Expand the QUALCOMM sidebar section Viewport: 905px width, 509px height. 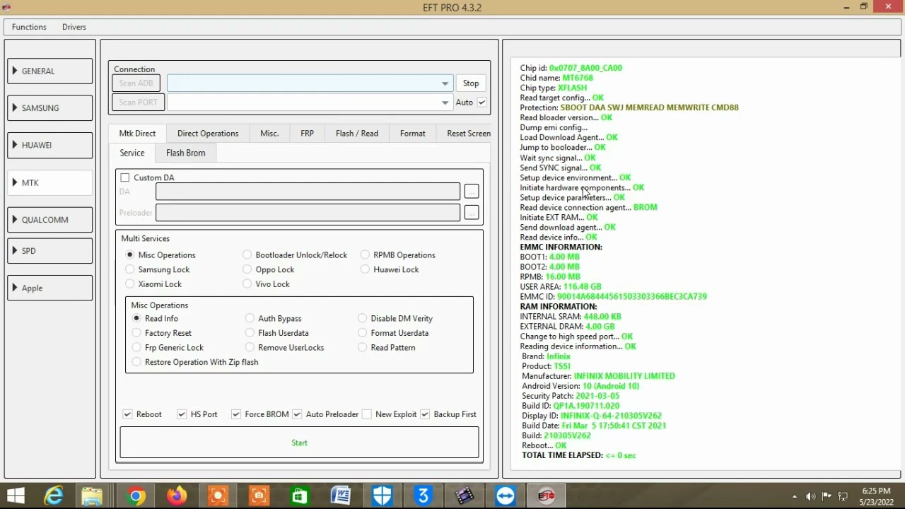coord(49,220)
